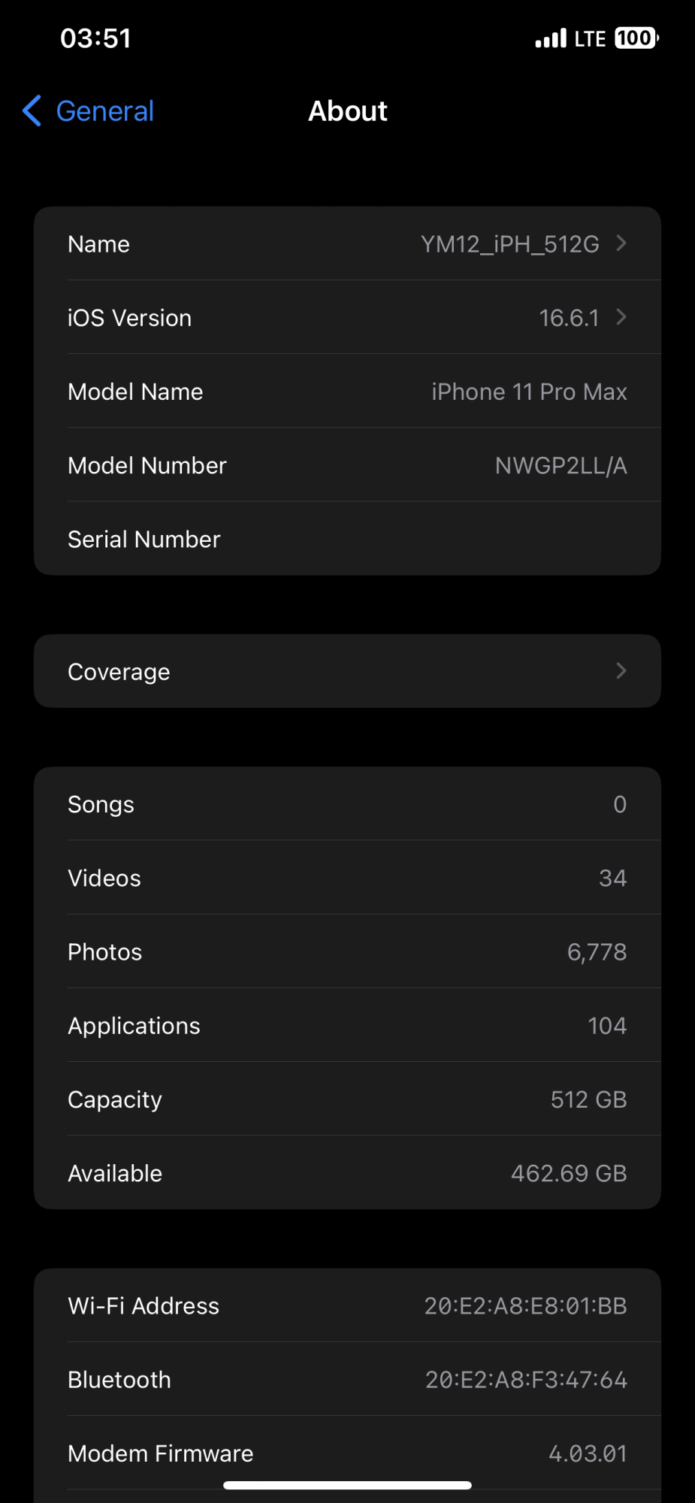Tap the device name YM12_iPH_512G

pos(509,244)
